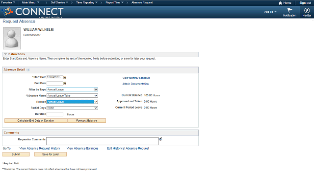Open the End Date calendar picker icon
Image resolution: width=314 pixels, height=176 pixels.
click(x=65, y=84)
